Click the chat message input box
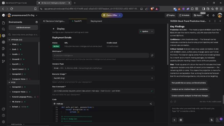The width and height of the screenshot is (224, 126). pos(196,110)
